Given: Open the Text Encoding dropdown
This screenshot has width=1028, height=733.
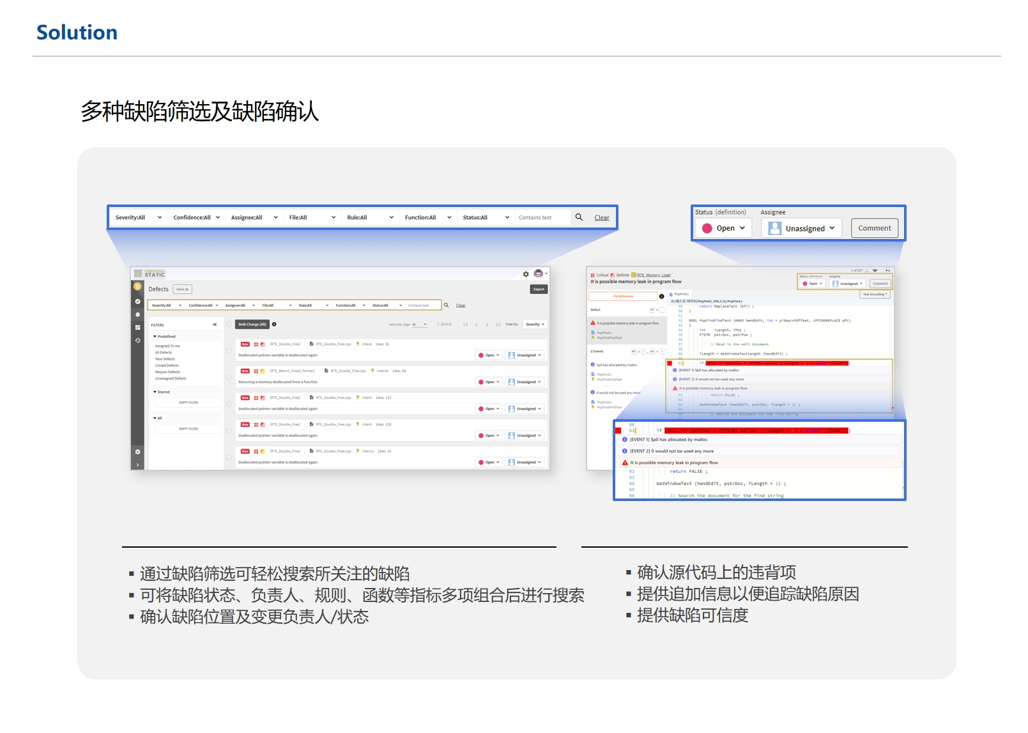Looking at the screenshot, I should (875, 295).
